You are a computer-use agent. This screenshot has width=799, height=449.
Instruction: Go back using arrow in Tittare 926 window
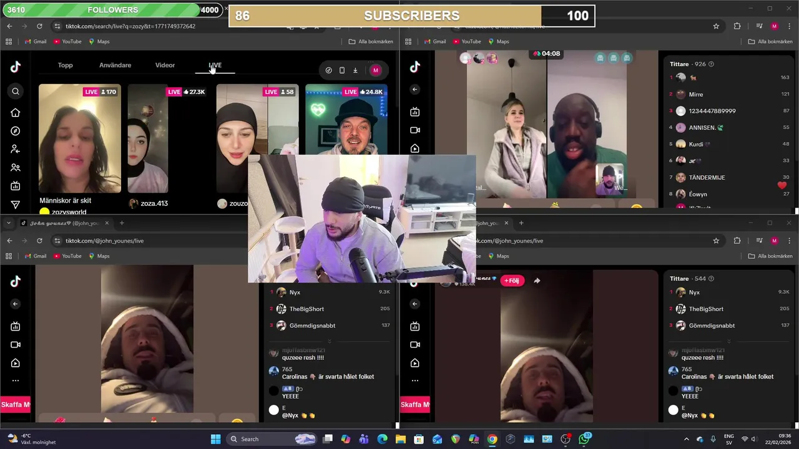pyautogui.click(x=415, y=89)
